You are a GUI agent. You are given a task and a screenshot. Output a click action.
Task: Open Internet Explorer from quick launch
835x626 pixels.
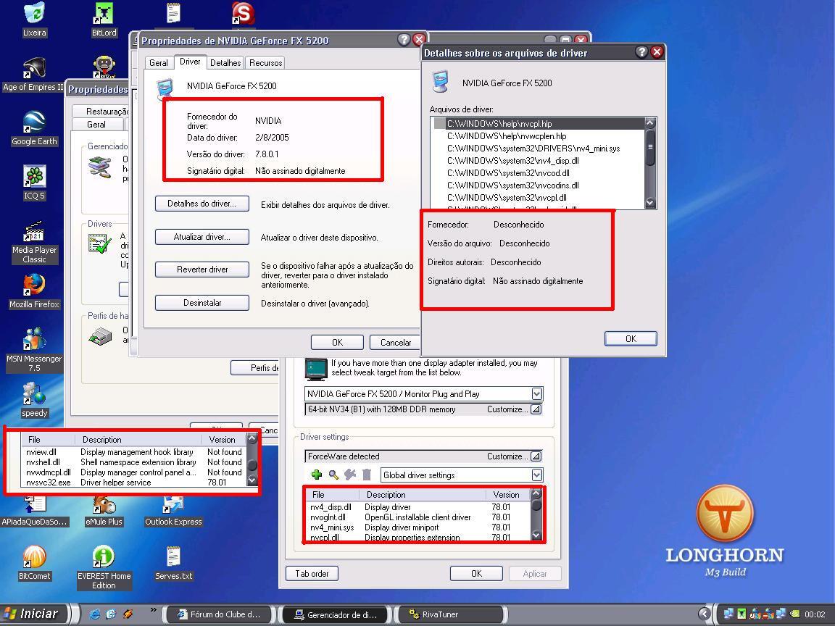(95, 614)
